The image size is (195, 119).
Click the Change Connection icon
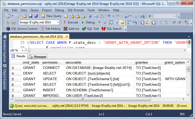(13, 22)
